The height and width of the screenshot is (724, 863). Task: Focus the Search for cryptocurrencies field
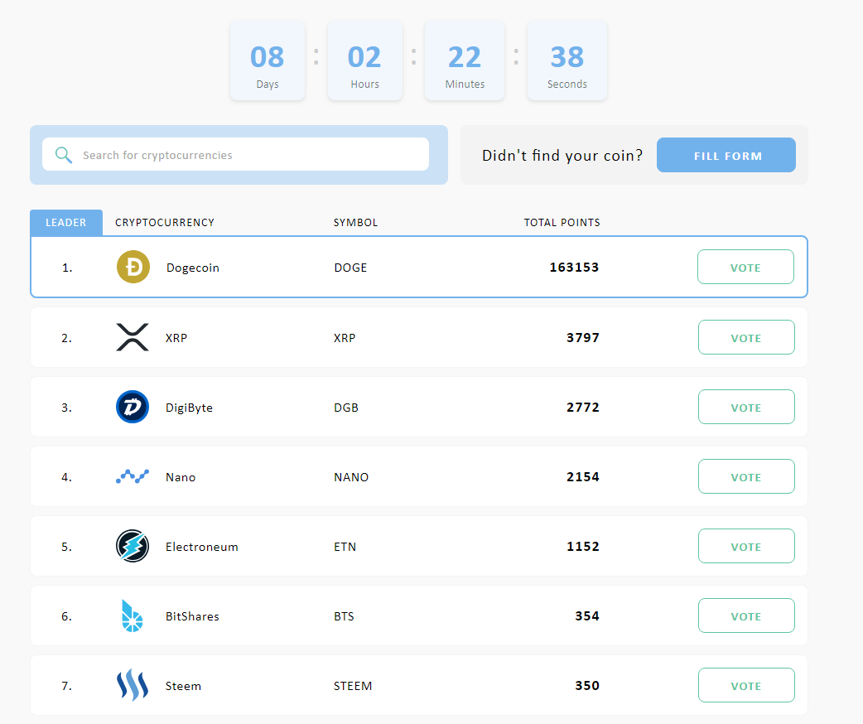tap(235, 154)
